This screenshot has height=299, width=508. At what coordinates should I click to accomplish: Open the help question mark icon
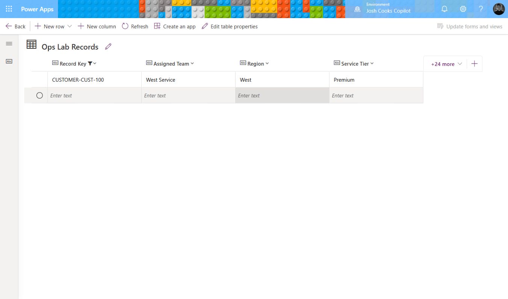481,9
